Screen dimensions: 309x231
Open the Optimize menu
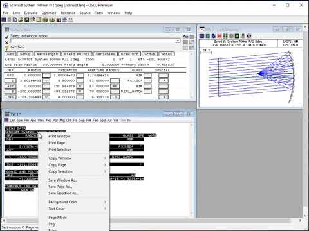(49, 13)
